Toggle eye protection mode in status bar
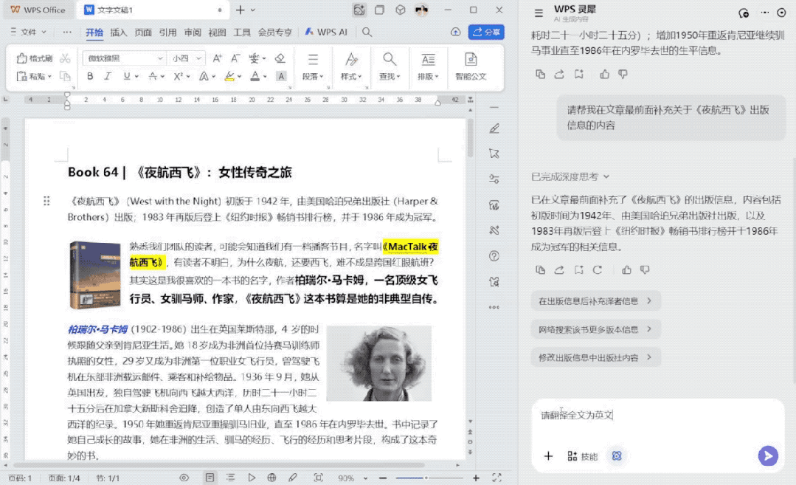Image resolution: width=796 pixels, height=485 pixels. coord(184,478)
